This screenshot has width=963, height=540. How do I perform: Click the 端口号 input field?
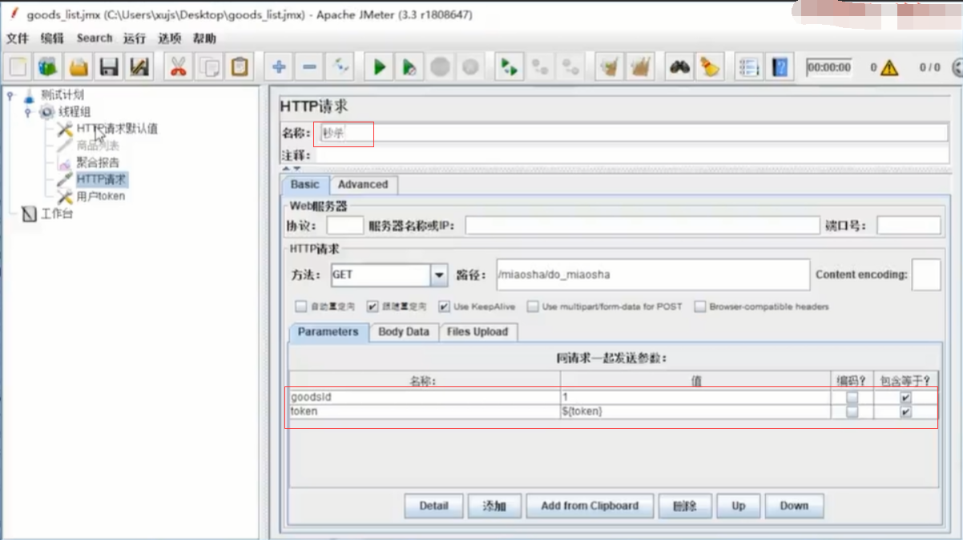click(x=909, y=226)
